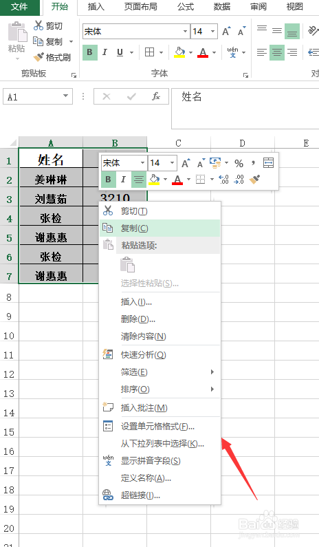Toggle ribbon left text alignment
The height and width of the screenshot is (547, 319).
pyautogui.click(x=262, y=52)
